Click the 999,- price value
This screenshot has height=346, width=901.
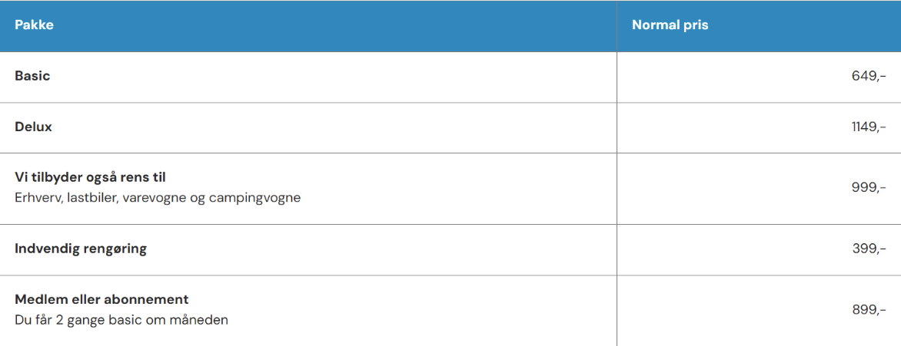[869, 187]
